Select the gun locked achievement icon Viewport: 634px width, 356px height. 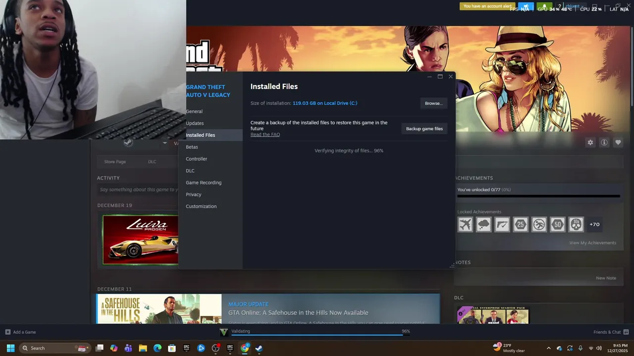(502, 224)
